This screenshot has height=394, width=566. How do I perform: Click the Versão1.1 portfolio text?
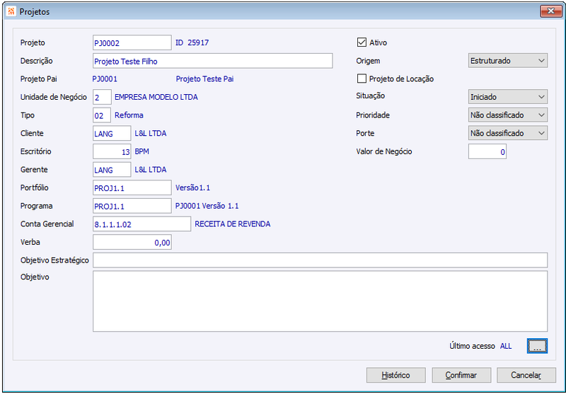point(192,187)
